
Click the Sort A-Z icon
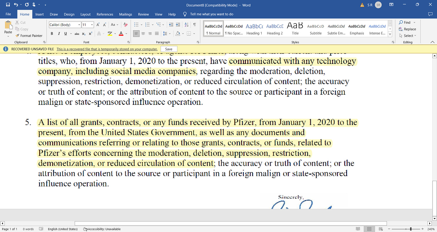pyautogui.click(x=186, y=25)
